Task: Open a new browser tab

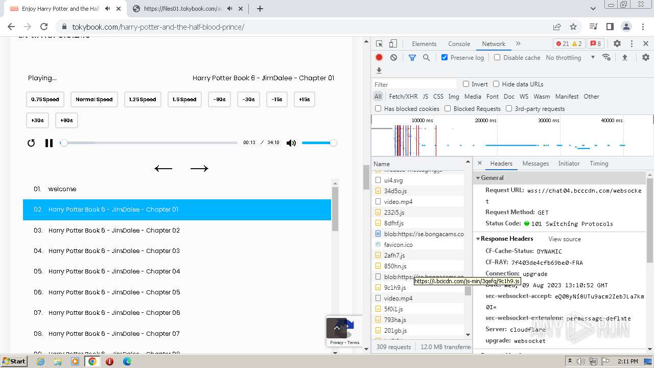Action: coord(260,9)
